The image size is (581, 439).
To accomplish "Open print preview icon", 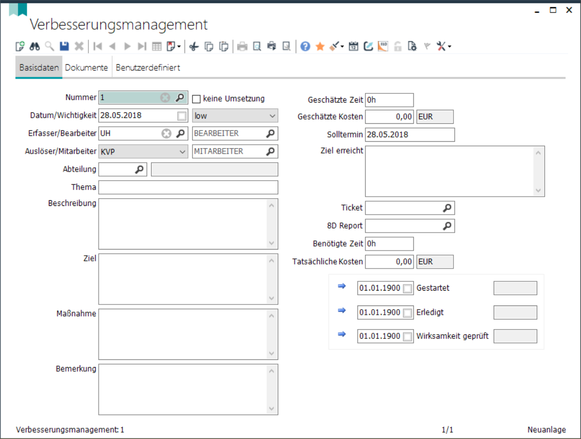I will 257,46.
